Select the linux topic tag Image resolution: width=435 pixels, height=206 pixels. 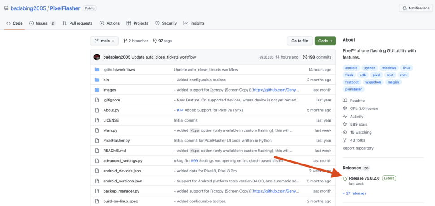[x=406, y=68]
